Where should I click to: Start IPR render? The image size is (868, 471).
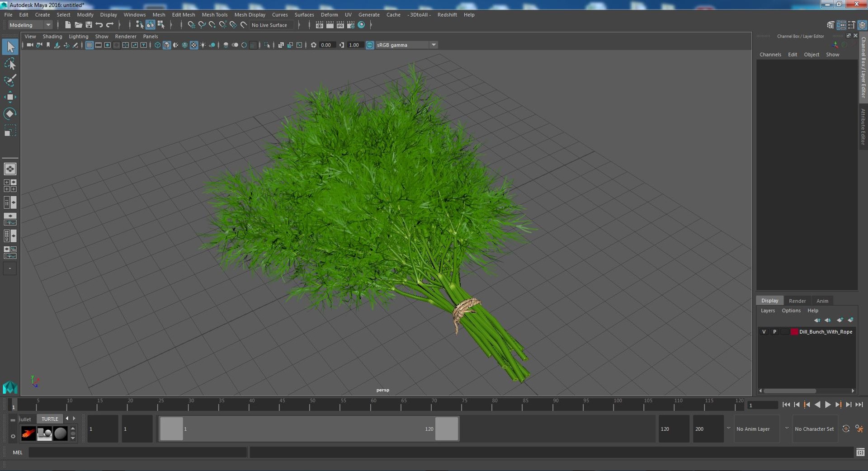pyautogui.click(x=340, y=25)
